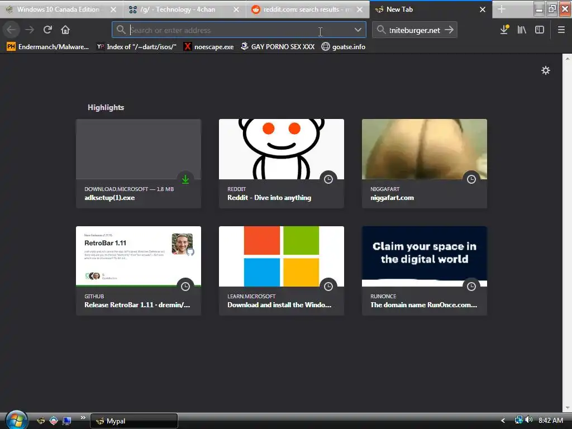
Task: Open the hamburger application menu
Action: tap(561, 30)
